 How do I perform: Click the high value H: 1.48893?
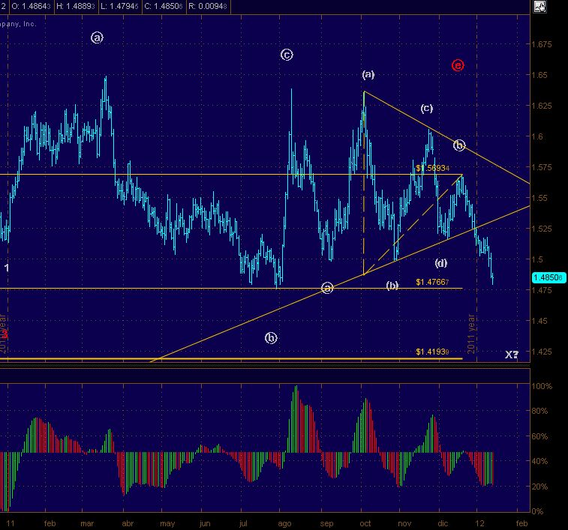(x=75, y=6)
